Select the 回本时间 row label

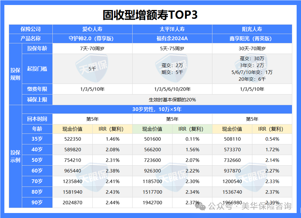(x=37, y=119)
